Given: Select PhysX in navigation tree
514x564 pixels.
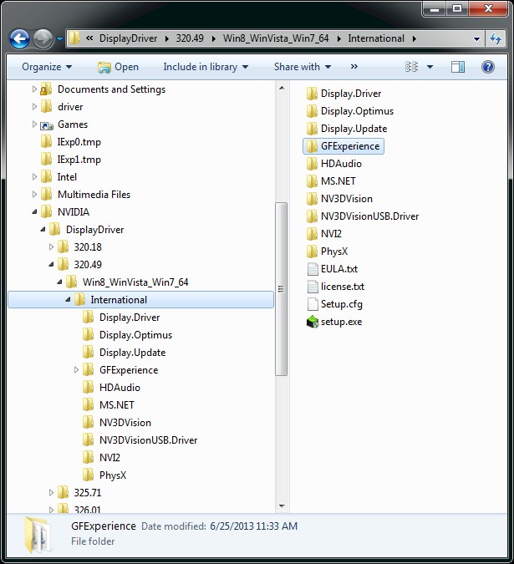Looking at the screenshot, I should point(113,475).
